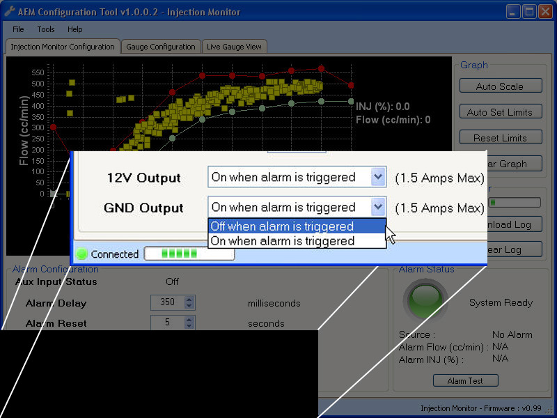Increase Alarm Delay with the up arrow

tap(189, 300)
